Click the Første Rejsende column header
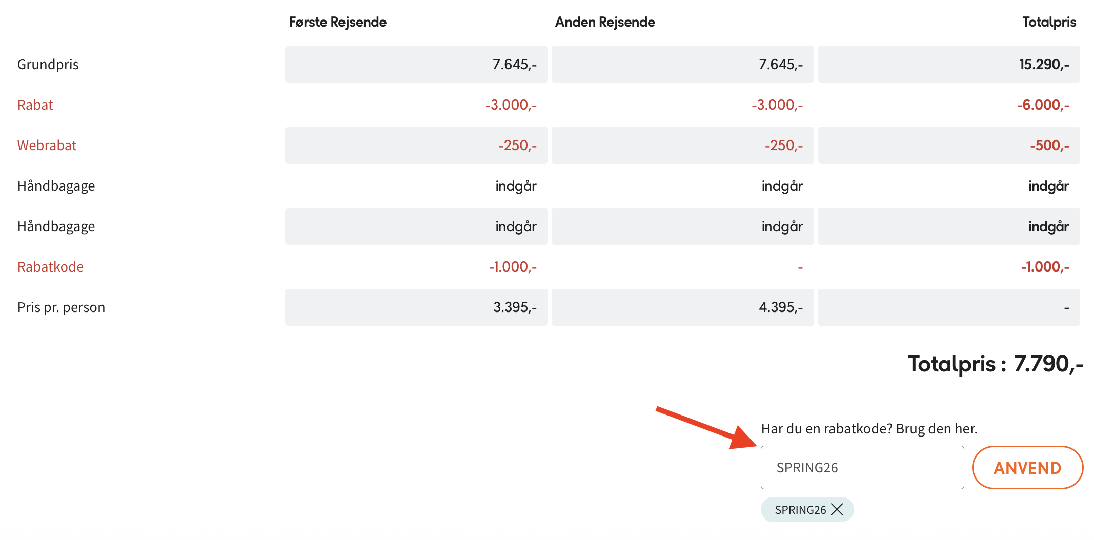The image size is (1094, 540). click(x=337, y=22)
